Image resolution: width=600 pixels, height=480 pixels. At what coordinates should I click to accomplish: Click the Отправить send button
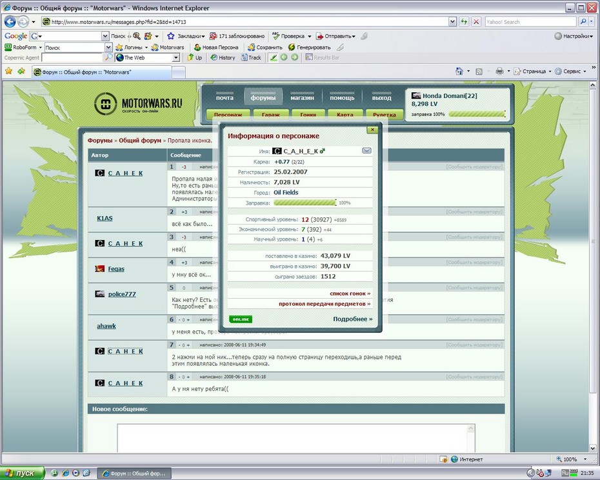(x=335, y=36)
